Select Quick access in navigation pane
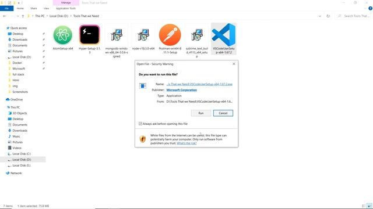 point(19,28)
